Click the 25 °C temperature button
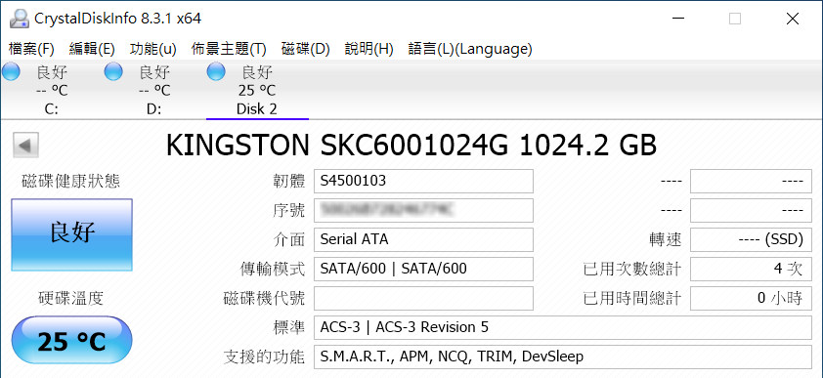The image size is (823, 378). coord(72,340)
